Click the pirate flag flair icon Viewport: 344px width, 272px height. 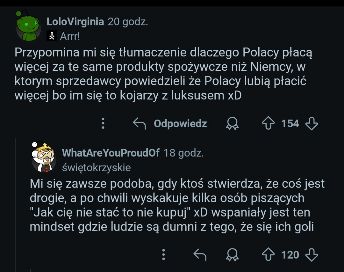pyautogui.click(x=52, y=36)
